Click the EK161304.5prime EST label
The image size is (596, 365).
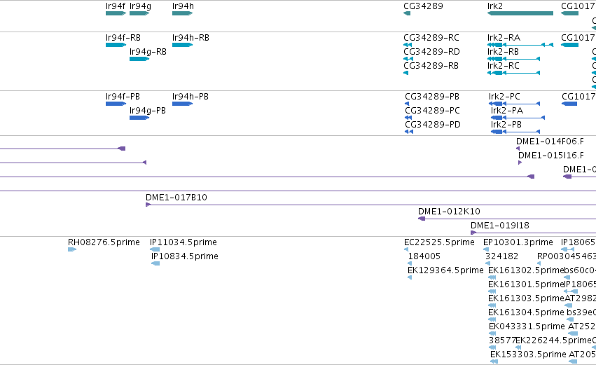(x=527, y=313)
